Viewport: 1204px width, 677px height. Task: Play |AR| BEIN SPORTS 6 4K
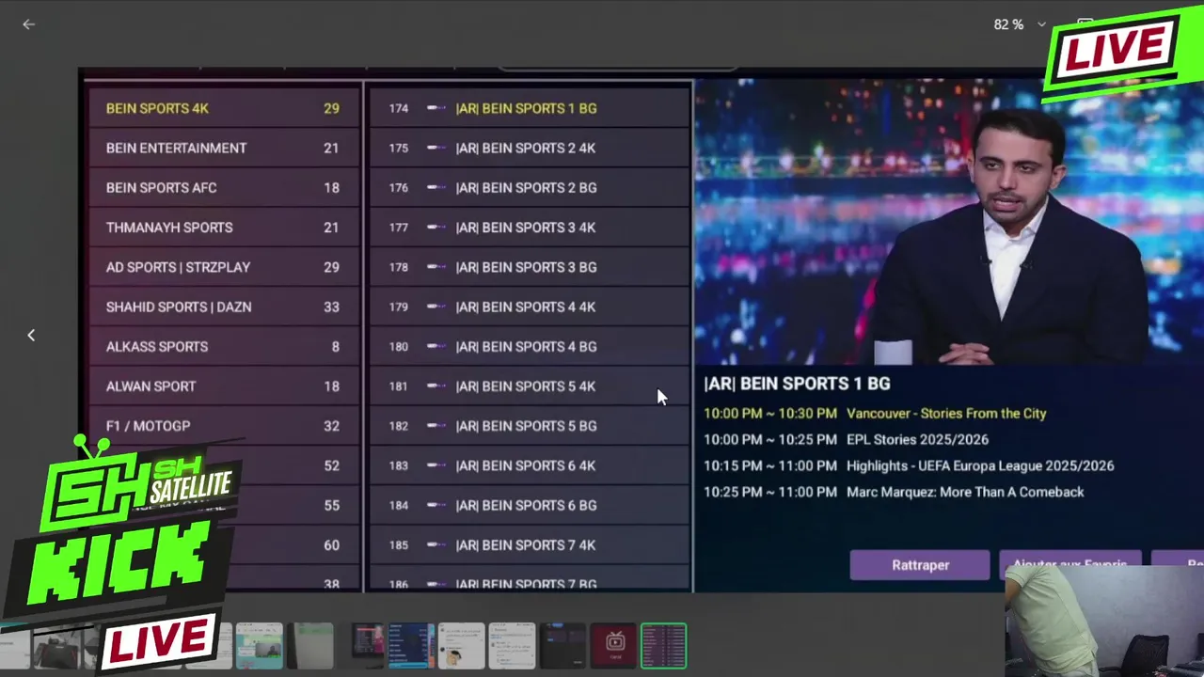pos(530,465)
